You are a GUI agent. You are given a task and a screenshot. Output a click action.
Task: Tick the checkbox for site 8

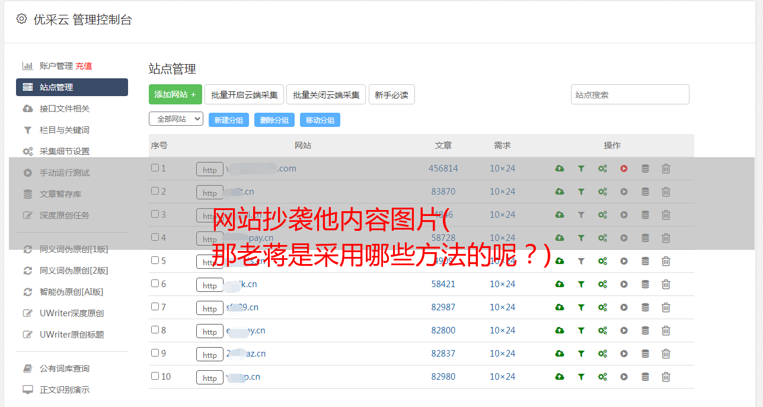click(x=155, y=330)
